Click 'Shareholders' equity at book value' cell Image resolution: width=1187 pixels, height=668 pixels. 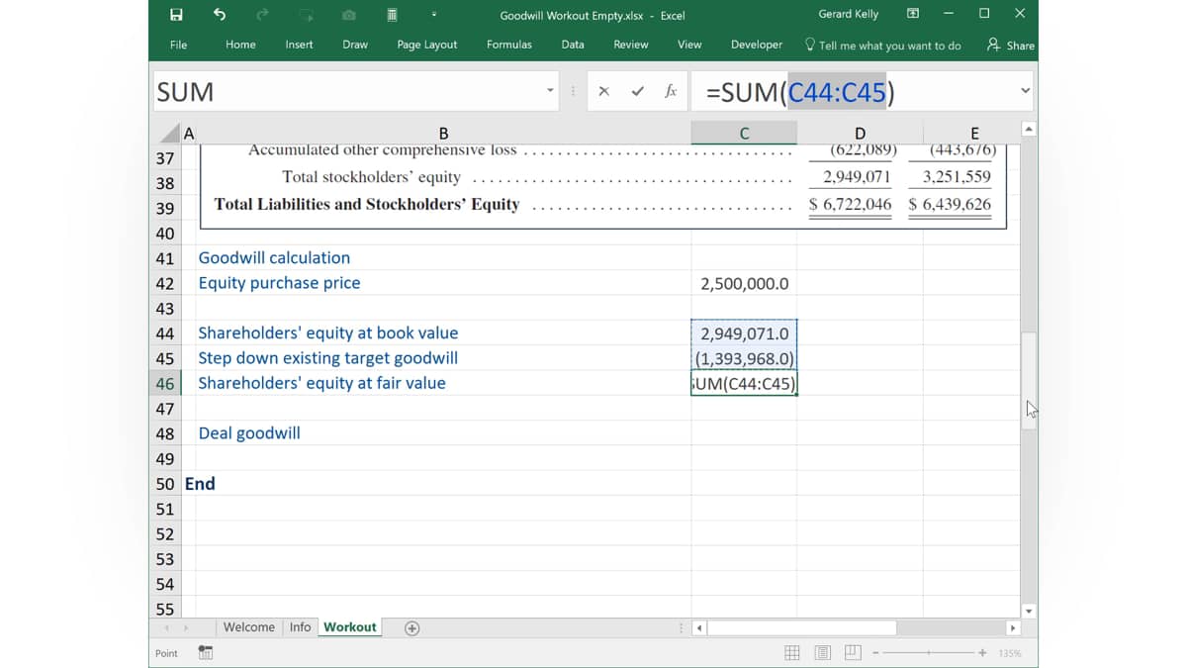pyautogui.click(x=443, y=334)
